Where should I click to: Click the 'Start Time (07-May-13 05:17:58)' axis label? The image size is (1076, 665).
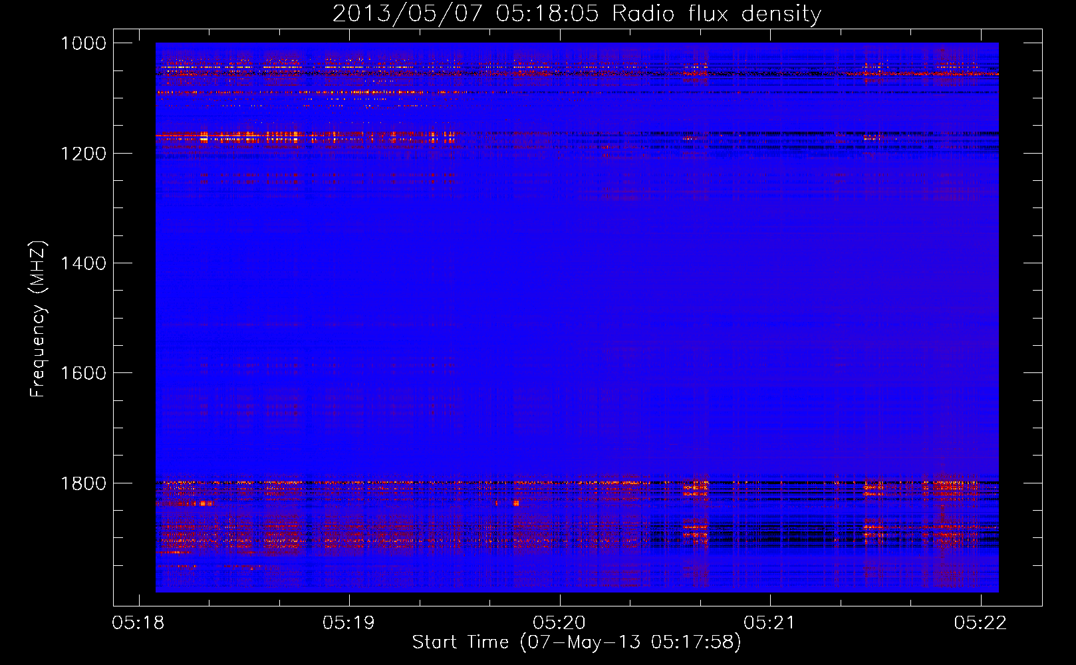pyautogui.click(x=577, y=642)
